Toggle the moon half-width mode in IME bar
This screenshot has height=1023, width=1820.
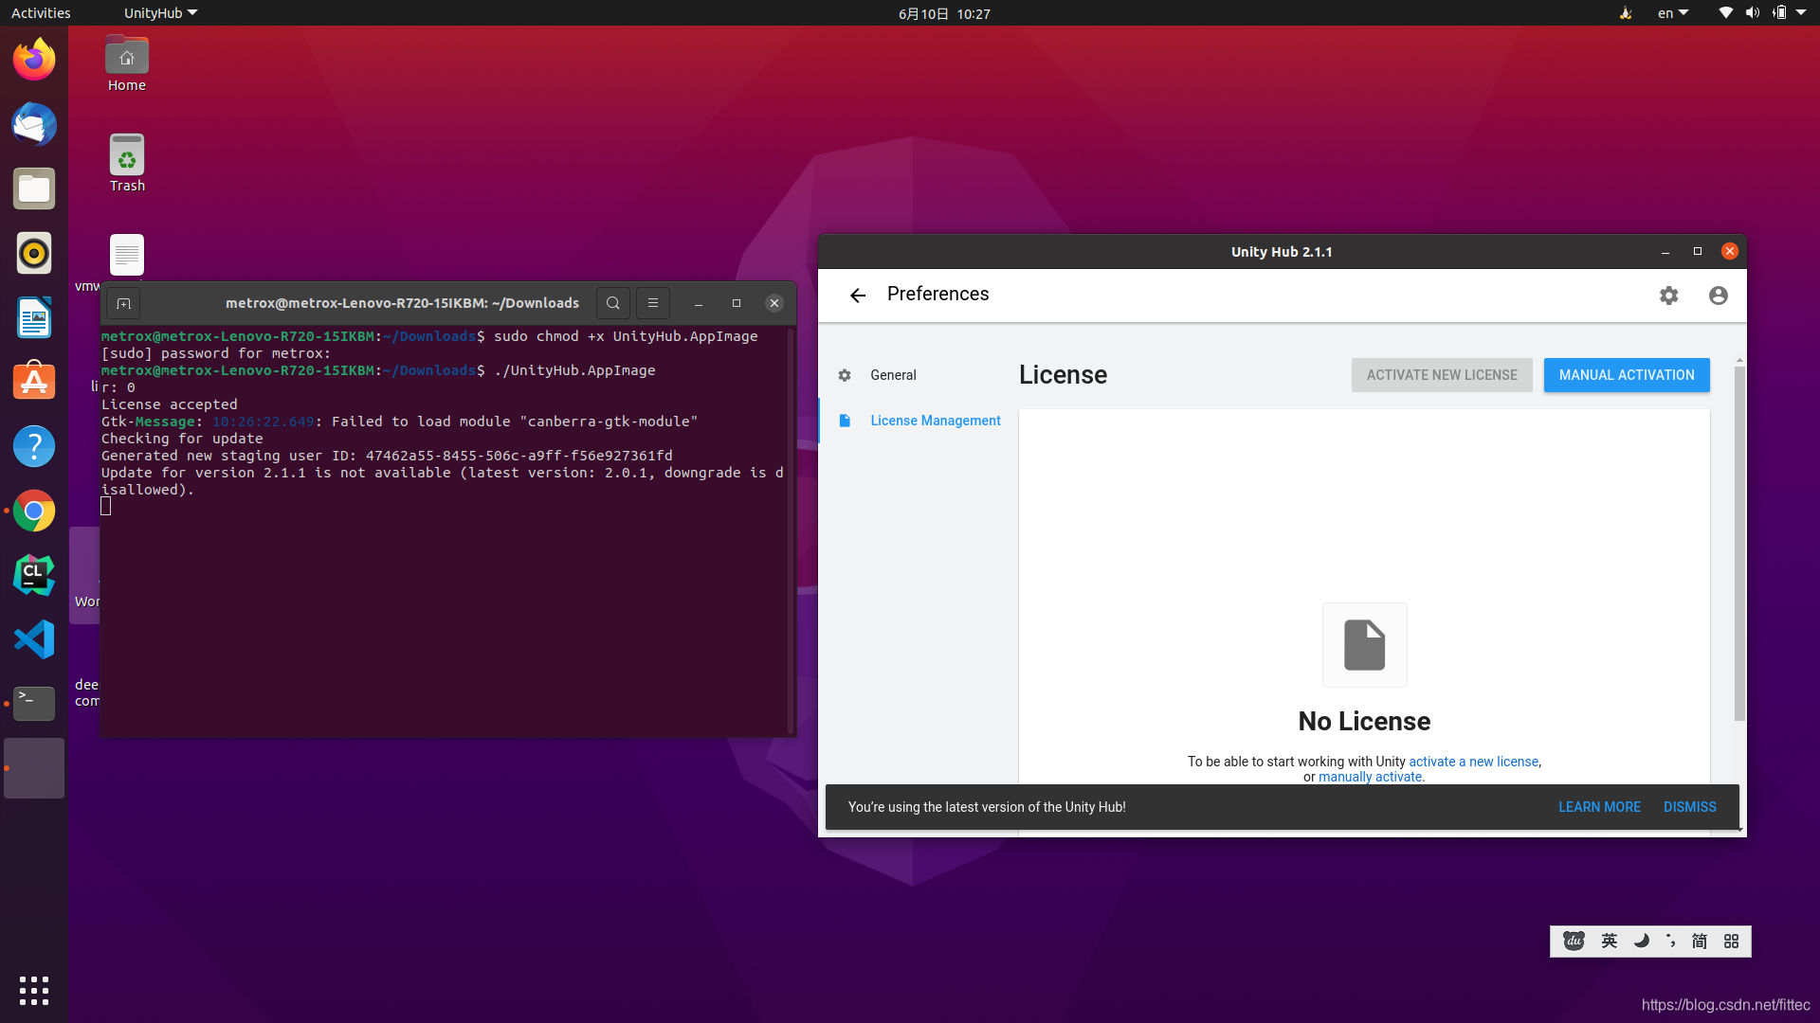pos(1642,941)
